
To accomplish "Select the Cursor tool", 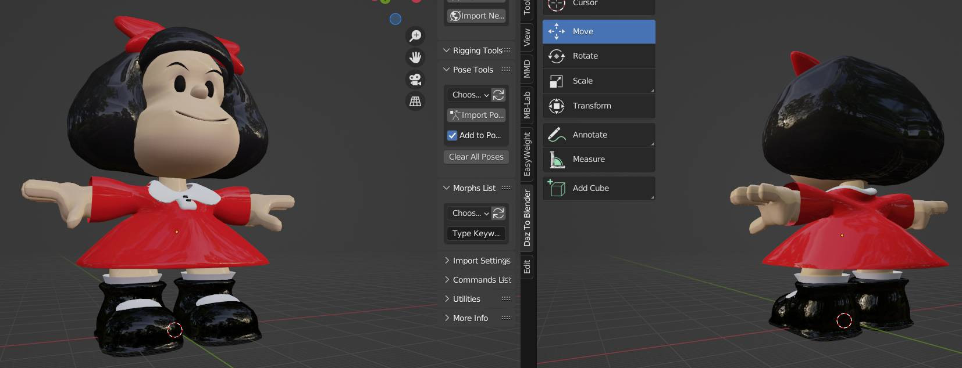I will (598, 5).
